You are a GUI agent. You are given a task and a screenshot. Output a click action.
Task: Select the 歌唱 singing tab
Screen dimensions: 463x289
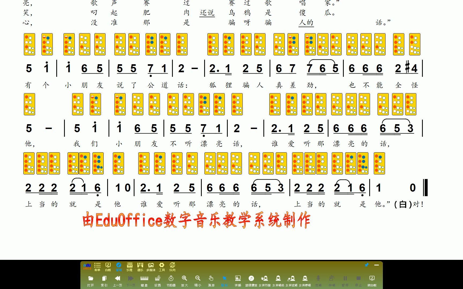pos(119,267)
